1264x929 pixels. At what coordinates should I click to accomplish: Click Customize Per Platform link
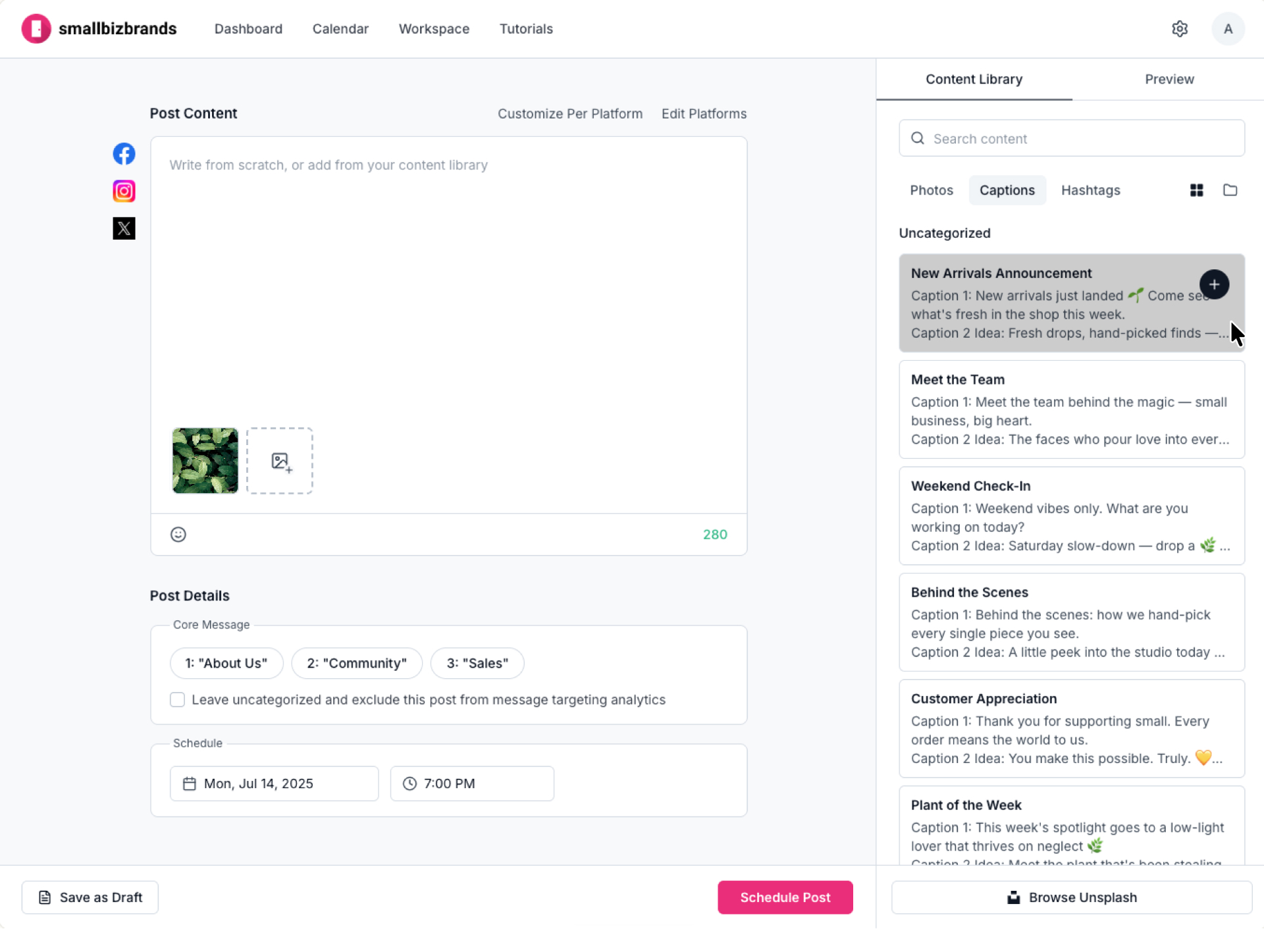[x=569, y=113]
